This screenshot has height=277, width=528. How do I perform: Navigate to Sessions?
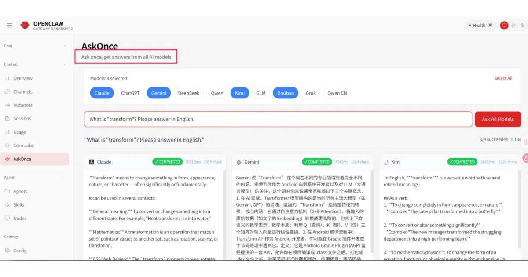point(35,119)
